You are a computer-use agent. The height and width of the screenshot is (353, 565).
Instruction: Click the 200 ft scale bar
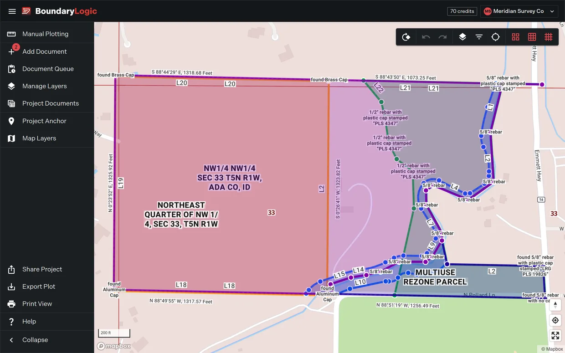(114, 333)
